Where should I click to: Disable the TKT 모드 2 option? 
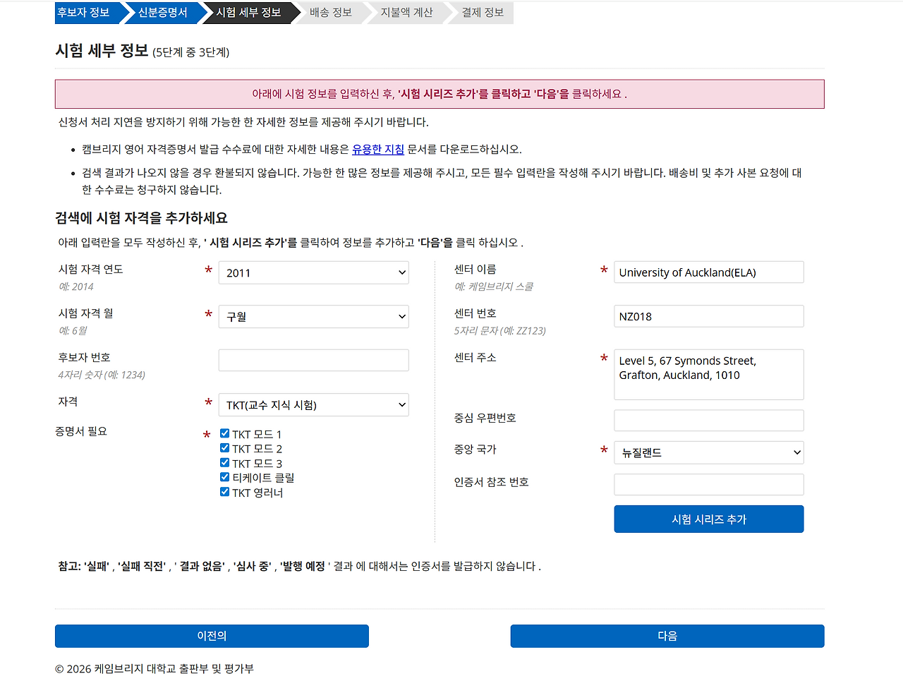224,448
